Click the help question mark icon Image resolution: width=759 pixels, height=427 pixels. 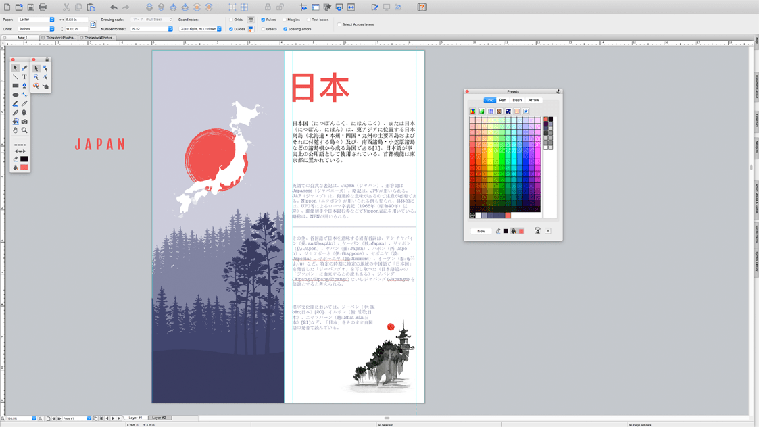(x=422, y=7)
